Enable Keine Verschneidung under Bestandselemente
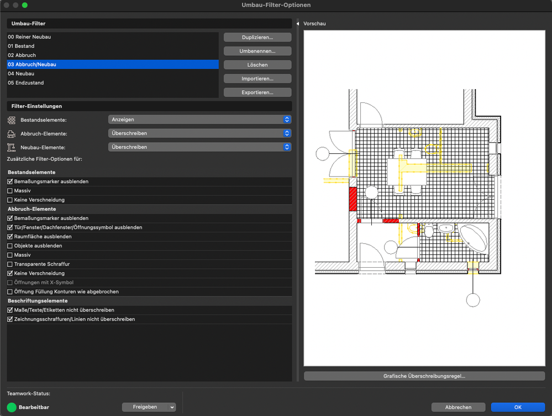 coord(10,200)
